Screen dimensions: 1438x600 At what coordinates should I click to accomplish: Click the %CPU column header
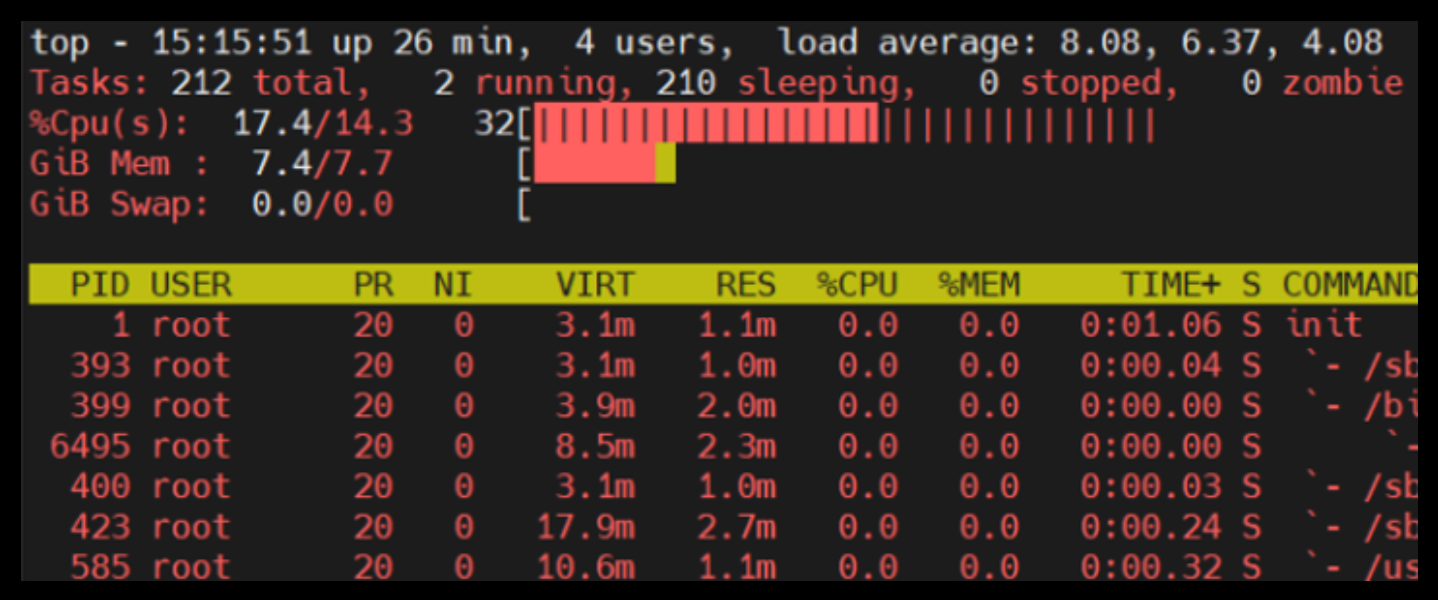tap(857, 284)
